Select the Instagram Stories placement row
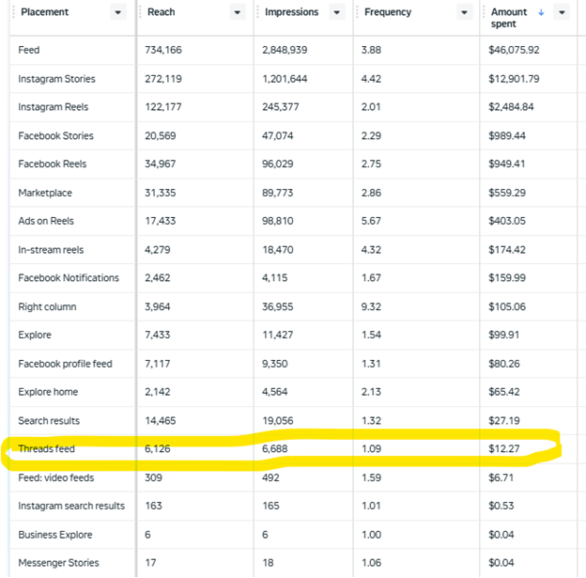Image resolution: width=586 pixels, height=578 pixels. click(56, 79)
